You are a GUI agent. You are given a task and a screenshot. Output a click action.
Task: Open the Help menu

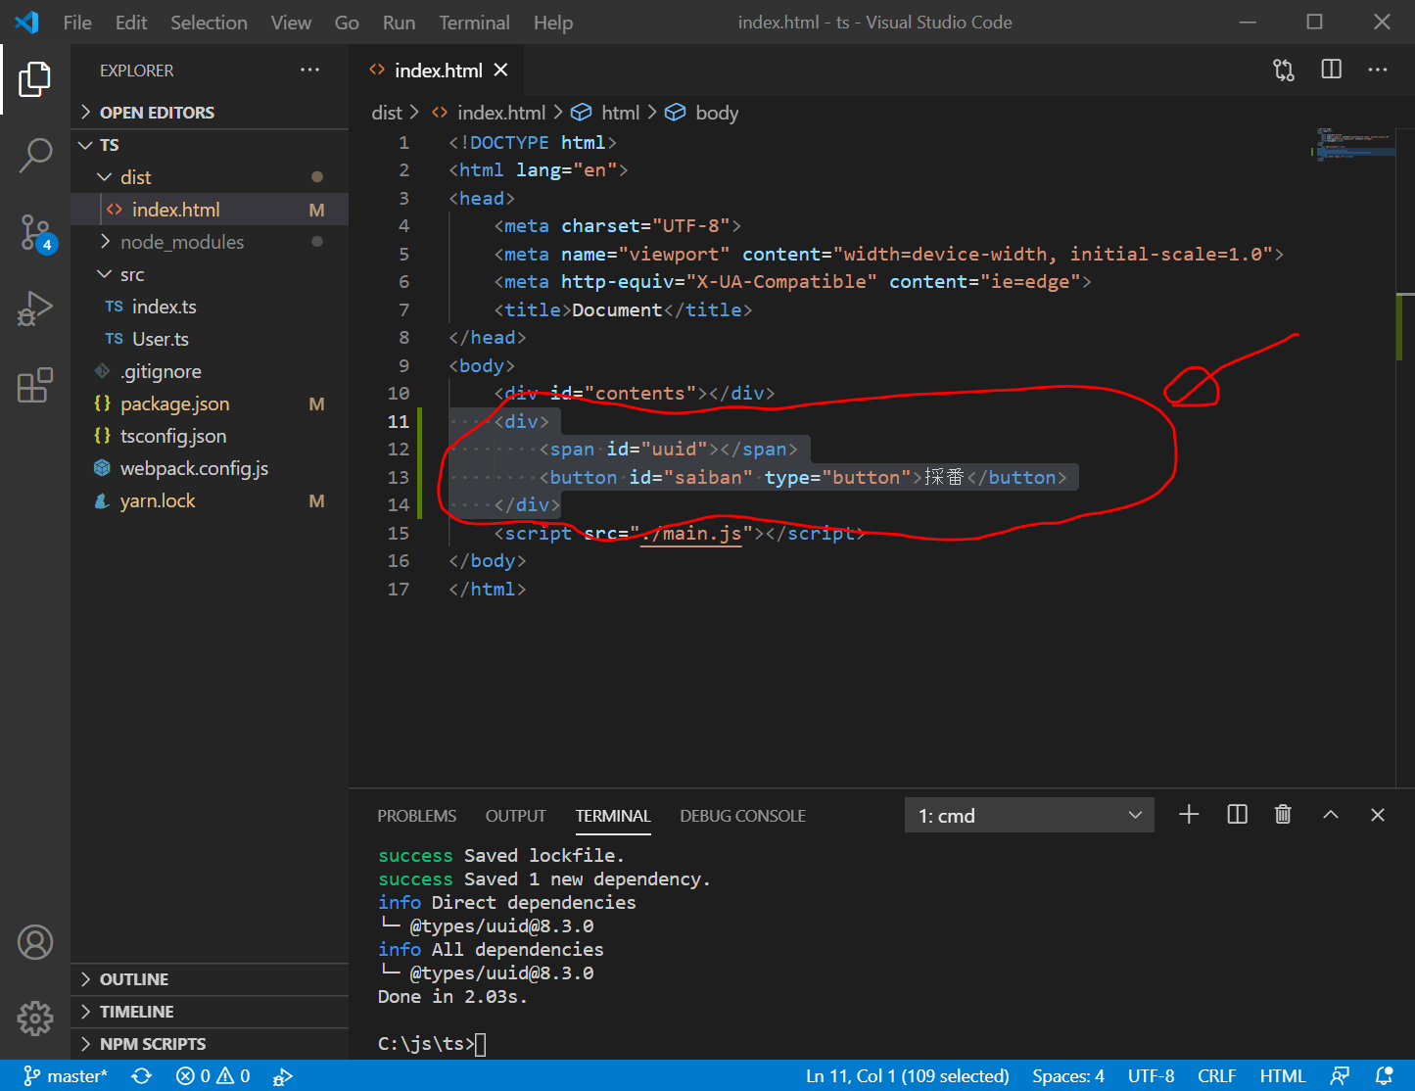pos(553,23)
